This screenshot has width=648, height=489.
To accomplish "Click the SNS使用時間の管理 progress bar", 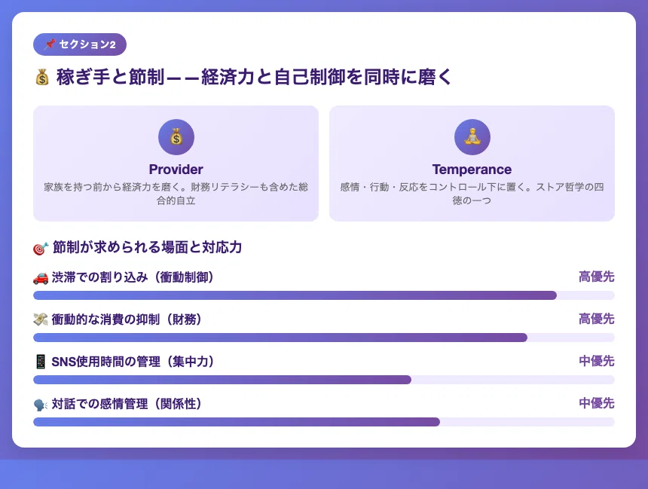I will point(323,380).
